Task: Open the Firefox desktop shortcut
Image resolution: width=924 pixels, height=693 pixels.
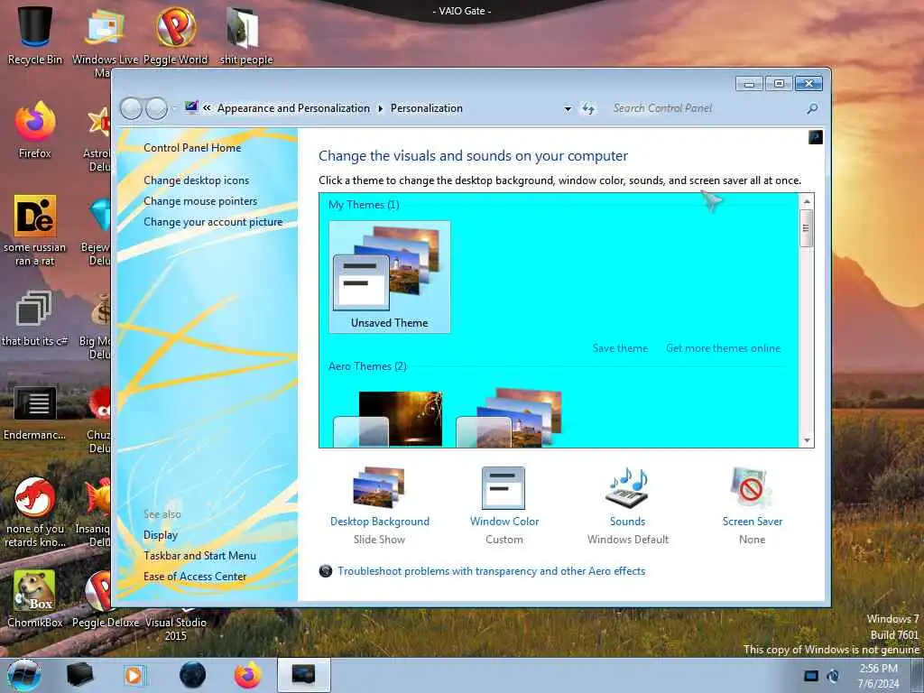Action: point(35,130)
